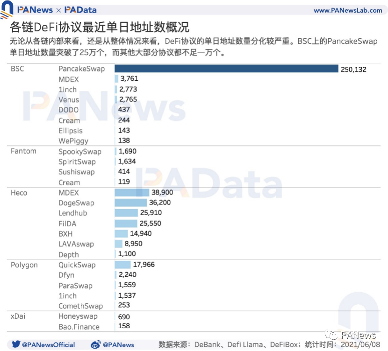This screenshot has height=351, width=388.
Task: Click the Weibo icon beside @PANews
Action: [96, 344]
